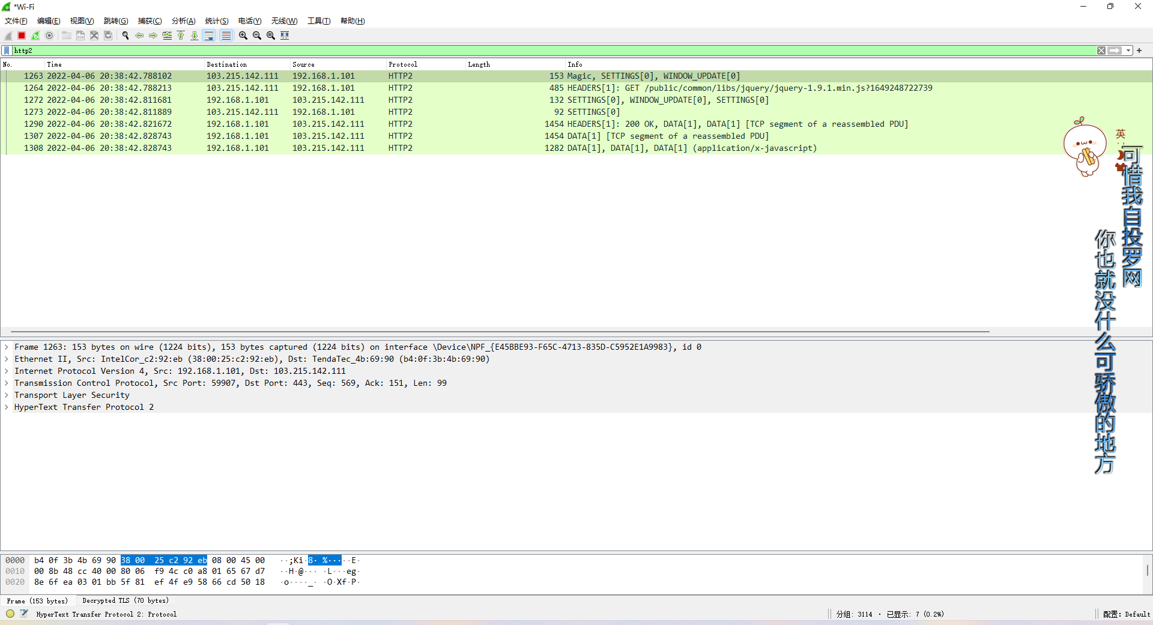
Task: Go to previous packet with green back arrow
Action: click(139, 35)
